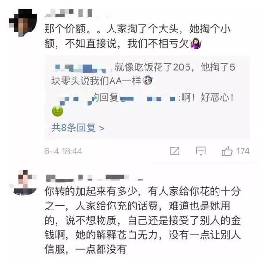Tap the comment bubble reply icon
The height and width of the screenshot is (259, 259).
pos(201,151)
